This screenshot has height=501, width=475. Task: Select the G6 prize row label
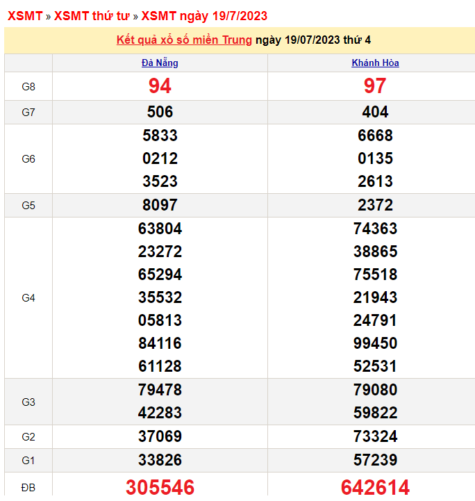tap(28, 159)
